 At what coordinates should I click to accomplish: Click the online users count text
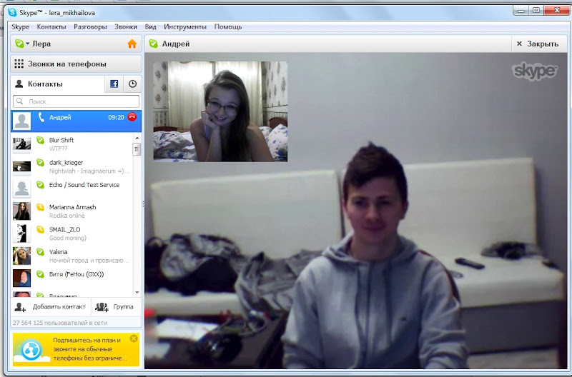click(60, 323)
